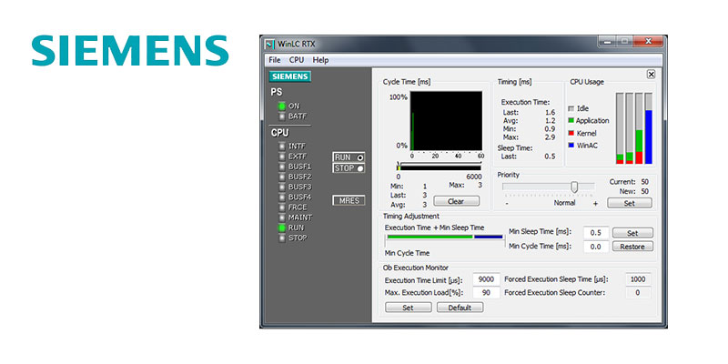Click the green PS ON indicator
728x364 pixels.
click(282, 106)
